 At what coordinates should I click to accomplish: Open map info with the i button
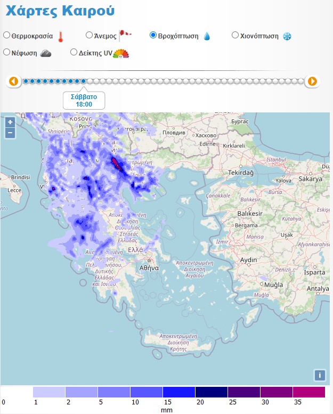coord(320,375)
